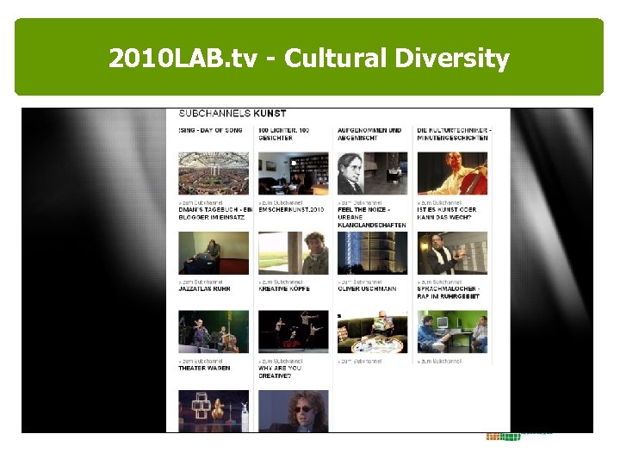620x465 pixels.
Task: Open the Die Kulturtechniker cellist thumbnail
Action: coord(452,173)
